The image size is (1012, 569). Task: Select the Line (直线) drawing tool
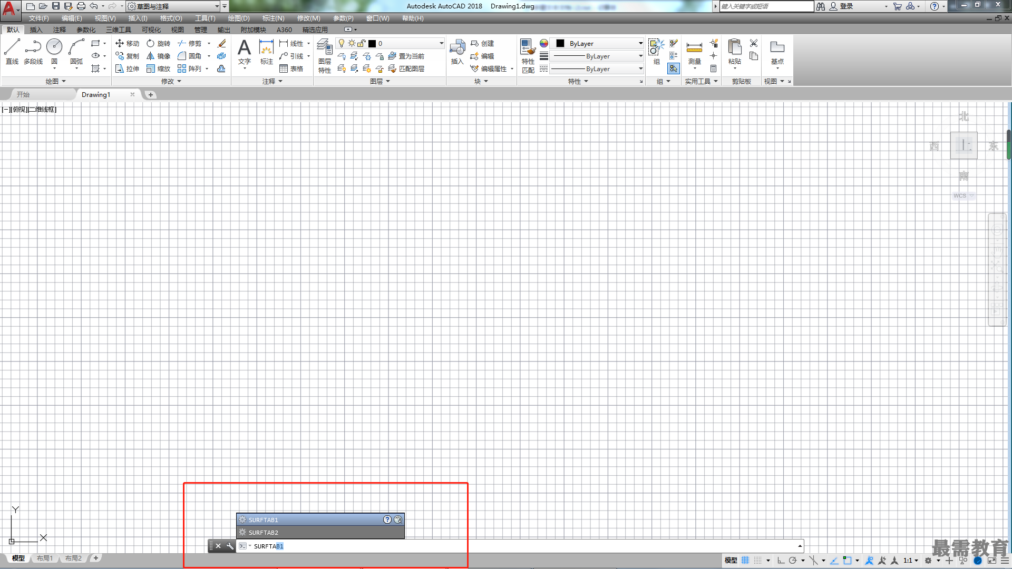(12, 52)
